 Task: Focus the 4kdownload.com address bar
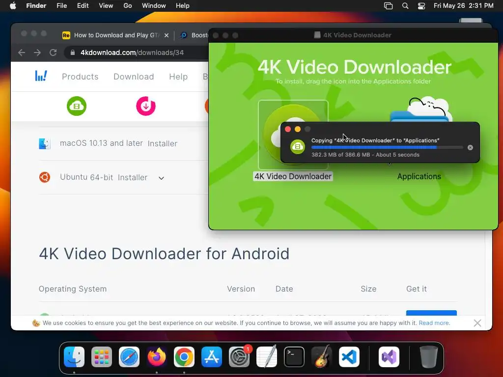[137, 53]
